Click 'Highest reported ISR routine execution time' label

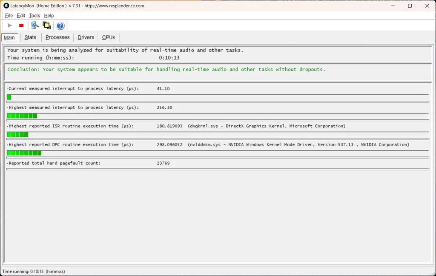71,126
